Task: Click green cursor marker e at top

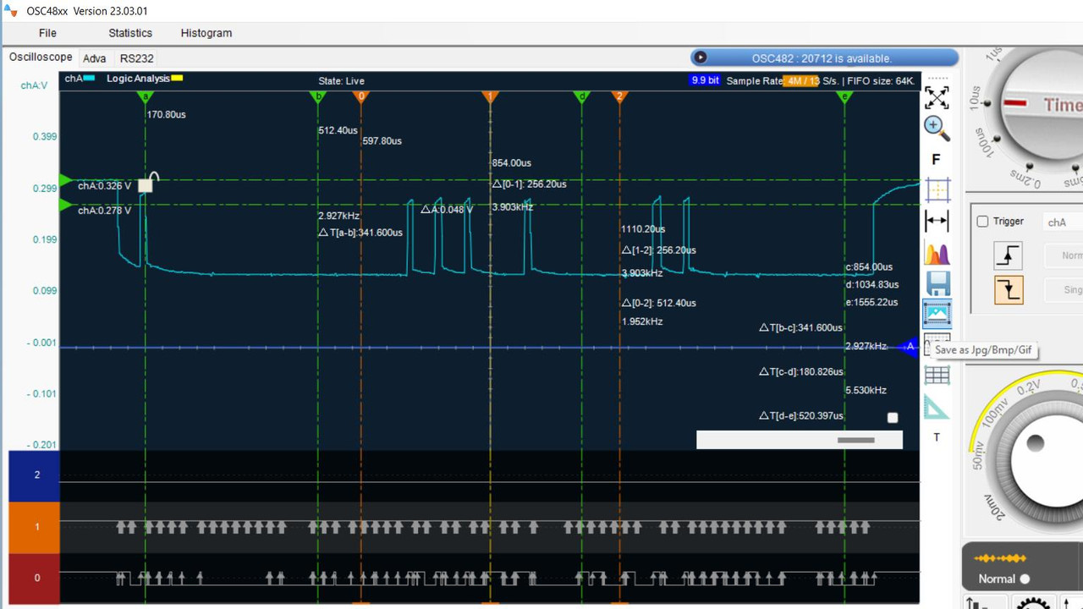Action: pyautogui.click(x=844, y=97)
